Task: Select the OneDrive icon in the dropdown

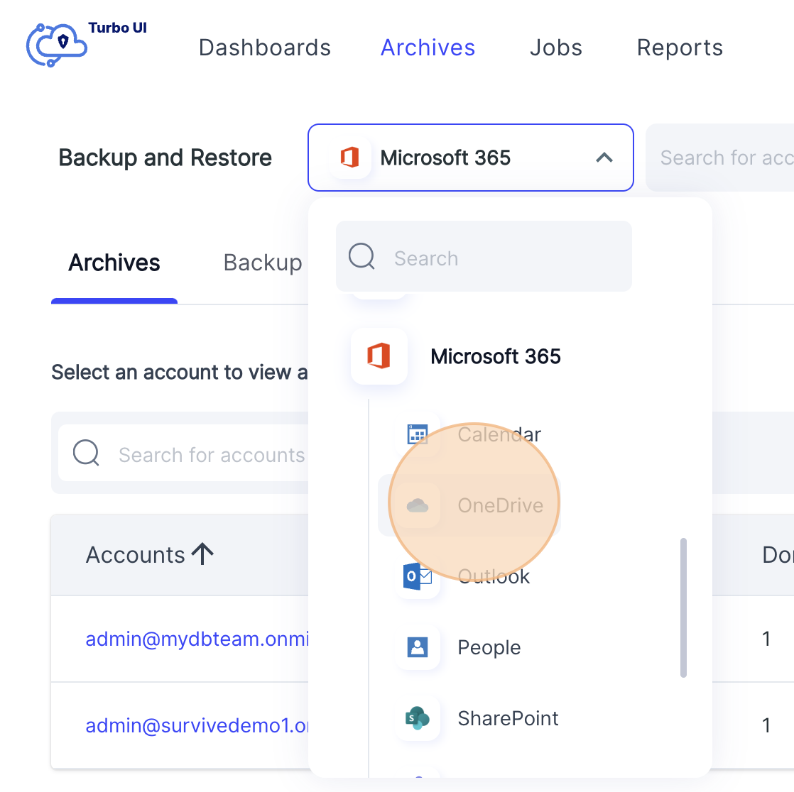Action: pyautogui.click(x=418, y=505)
